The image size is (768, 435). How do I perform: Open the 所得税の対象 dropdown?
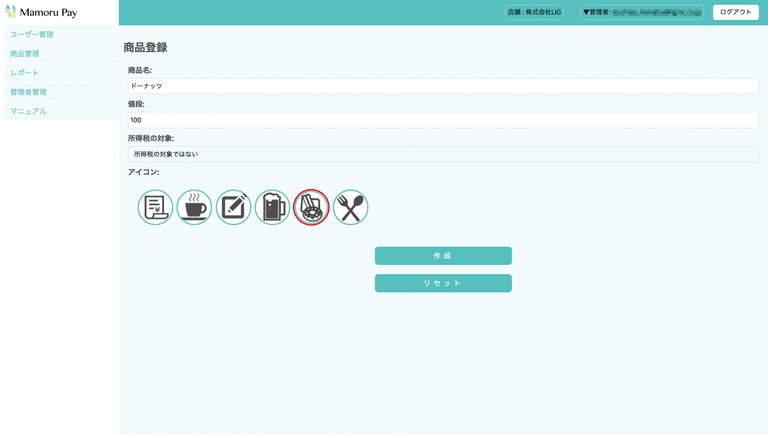(x=443, y=154)
